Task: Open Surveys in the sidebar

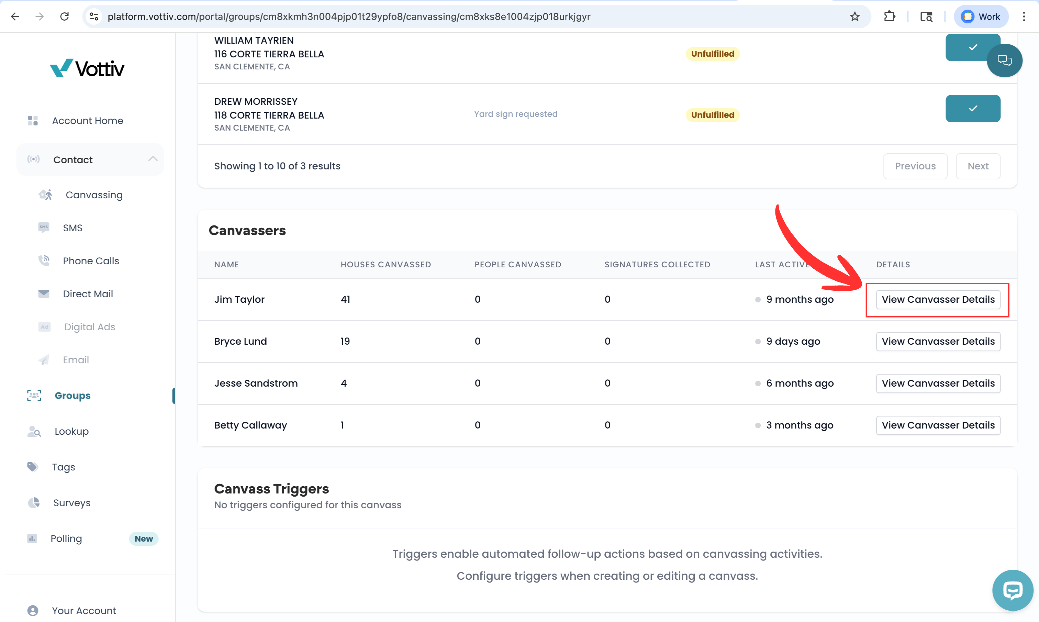Action: tap(72, 502)
